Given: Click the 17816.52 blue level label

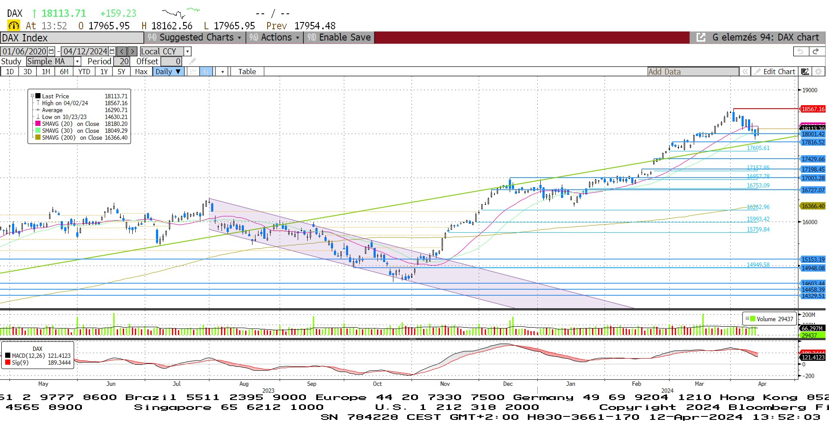Looking at the screenshot, I should point(813,142).
